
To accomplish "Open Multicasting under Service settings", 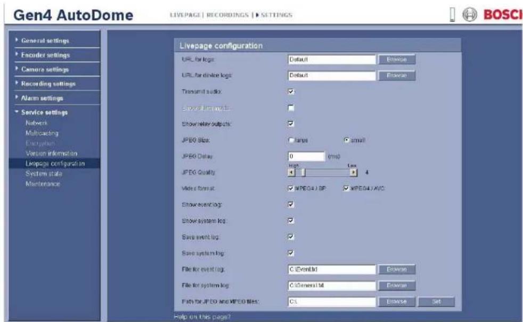I will pos(42,133).
